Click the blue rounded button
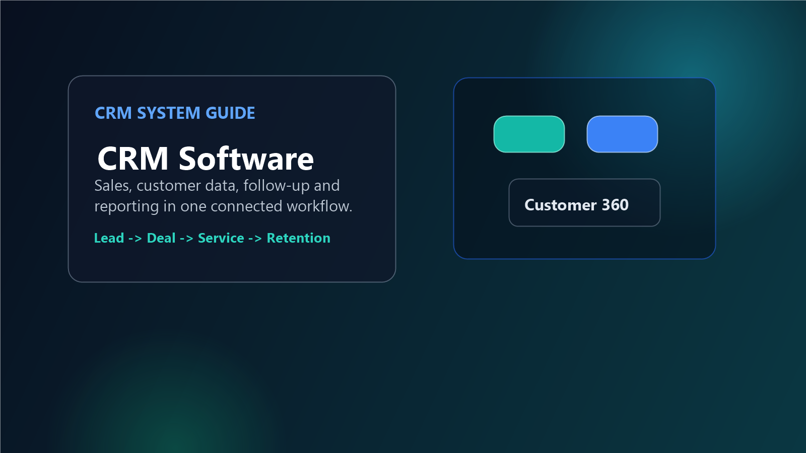This screenshot has width=806, height=453. coord(622,134)
